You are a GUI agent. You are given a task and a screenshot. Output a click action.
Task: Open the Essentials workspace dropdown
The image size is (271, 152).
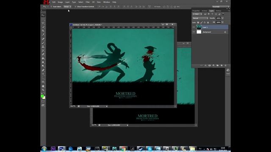coord(221,7)
